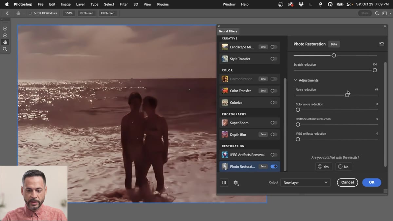Enable the JPEG Artifacts Removal toggle
393x221 pixels.
[274, 155]
